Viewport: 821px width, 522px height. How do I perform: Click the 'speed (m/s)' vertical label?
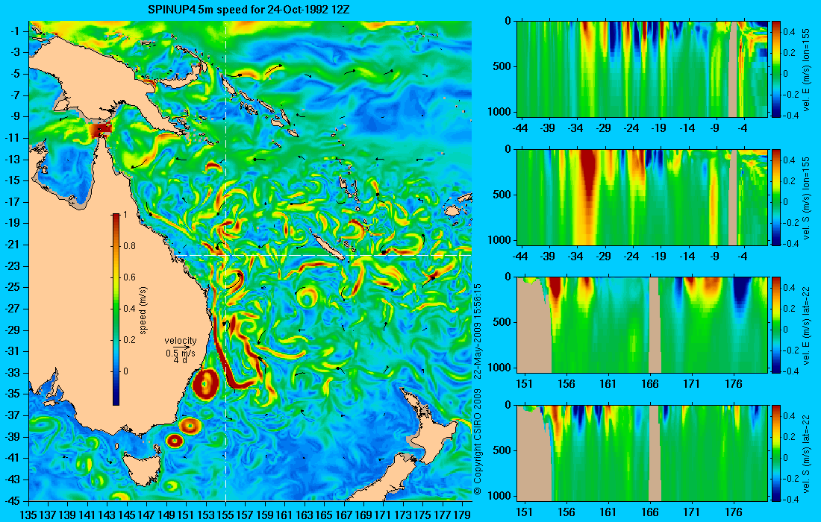(x=143, y=311)
